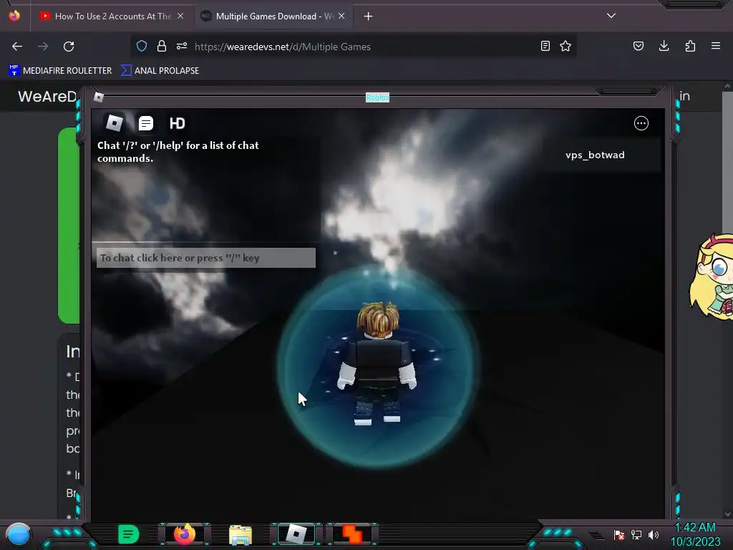Image resolution: width=733 pixels, height=550 pixels.
Task: Open MEDIAFIRE ROULETTER bookmark
Action: tap(61, 71)
